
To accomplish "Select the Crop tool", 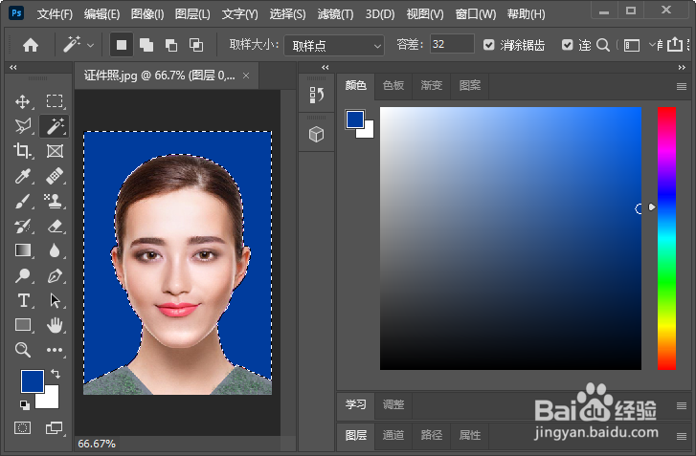I will pyautogui.click(x=23, y=151).
